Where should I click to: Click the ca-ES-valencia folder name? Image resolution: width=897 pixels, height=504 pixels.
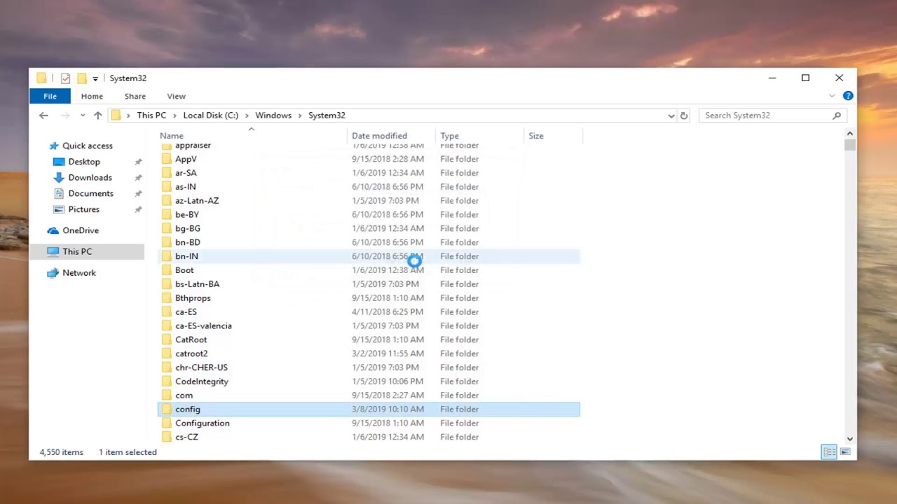pyautogui.click(x=203, y=325)
